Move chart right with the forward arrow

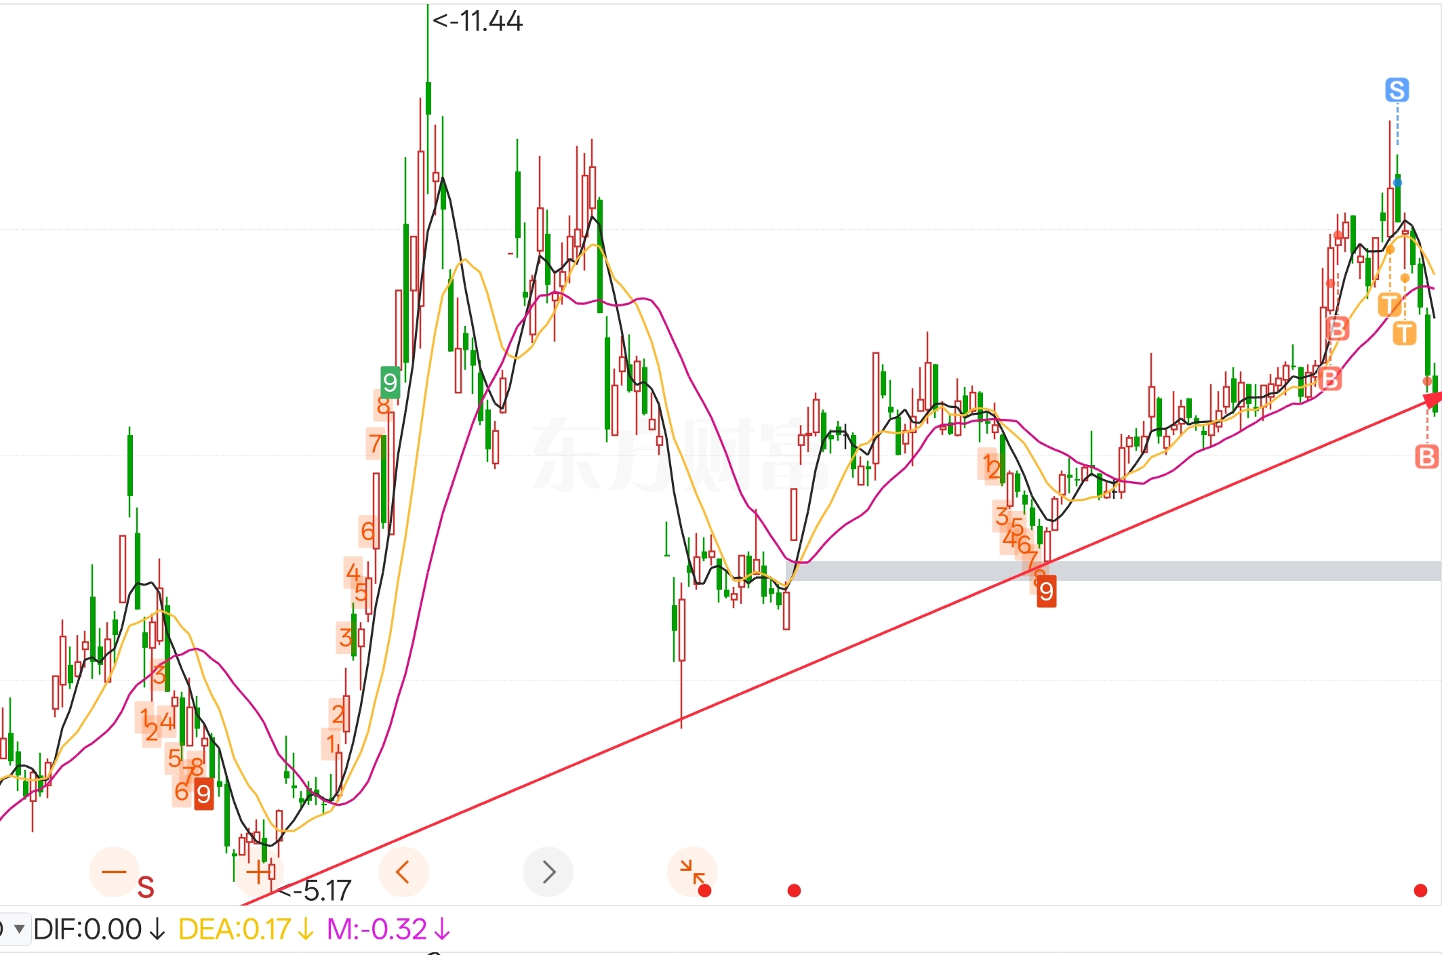(548, 872)
